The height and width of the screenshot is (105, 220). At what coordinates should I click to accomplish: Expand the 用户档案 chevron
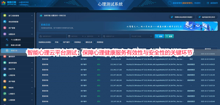(32, 81)
